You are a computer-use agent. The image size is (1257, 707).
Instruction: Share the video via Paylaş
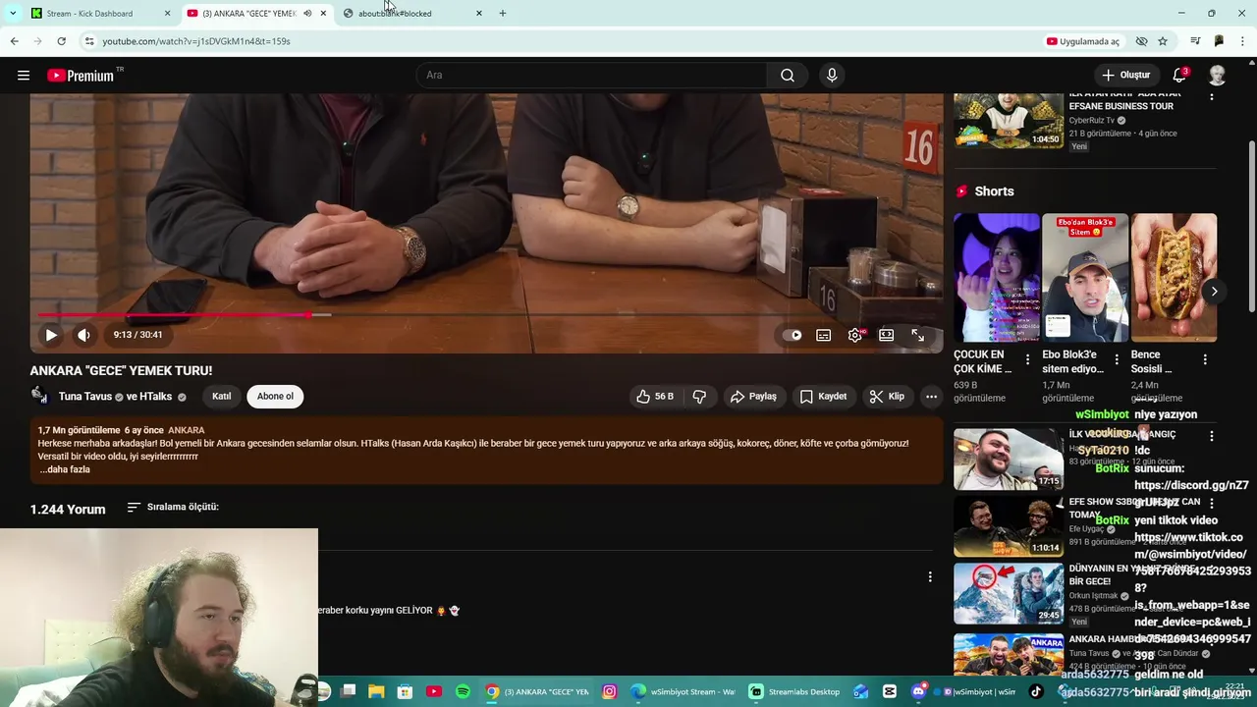[753, 397]
